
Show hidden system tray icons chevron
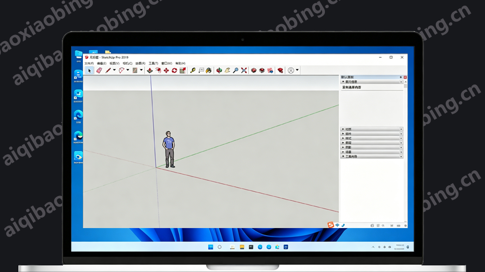pyautogui.click(x=373, y=247)
